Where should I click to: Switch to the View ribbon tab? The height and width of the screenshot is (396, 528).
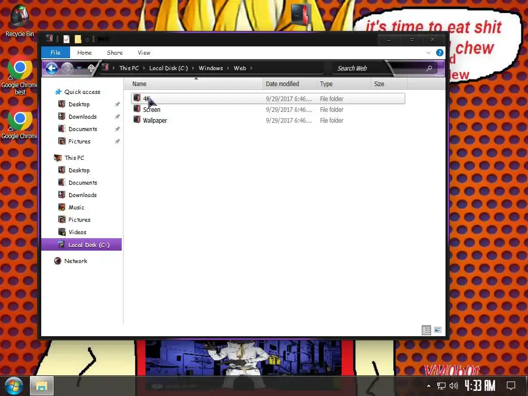(144, 53)
